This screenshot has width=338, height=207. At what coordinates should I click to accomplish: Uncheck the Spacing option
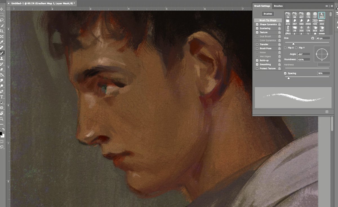point(285,73)
